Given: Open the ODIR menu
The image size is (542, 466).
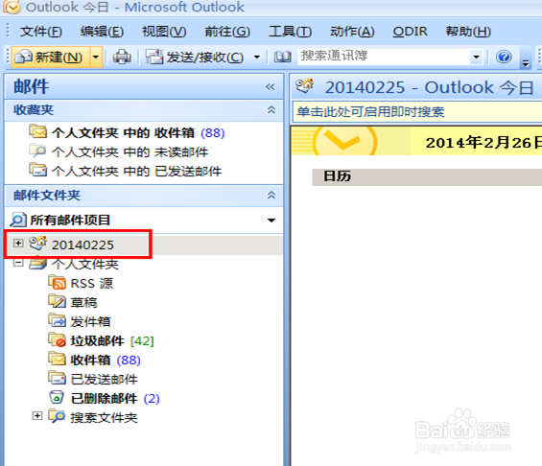Looking at the screenshot, I should coord(410,32).
